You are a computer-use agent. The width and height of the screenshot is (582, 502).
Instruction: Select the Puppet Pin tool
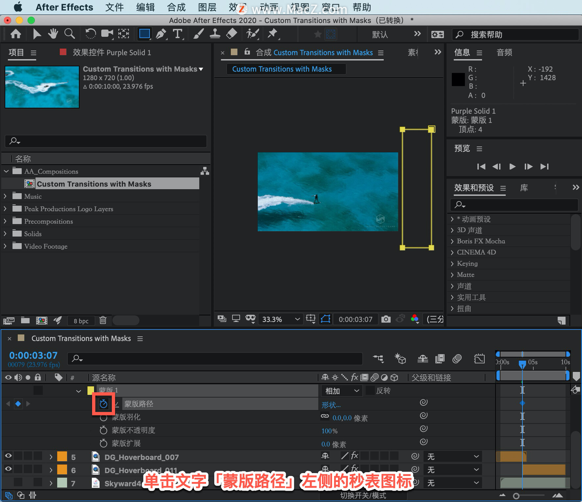[272, 34]
